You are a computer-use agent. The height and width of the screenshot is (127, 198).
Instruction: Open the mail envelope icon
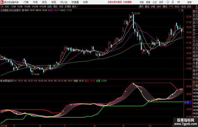click(x=179, y=2)
